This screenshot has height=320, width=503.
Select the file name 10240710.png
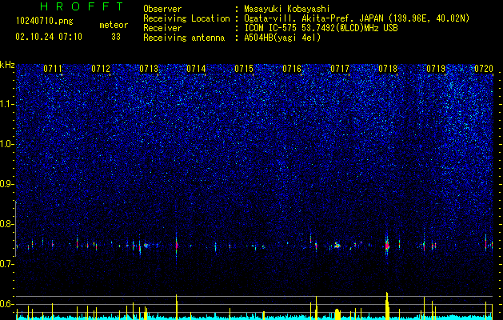pos(45,22)
